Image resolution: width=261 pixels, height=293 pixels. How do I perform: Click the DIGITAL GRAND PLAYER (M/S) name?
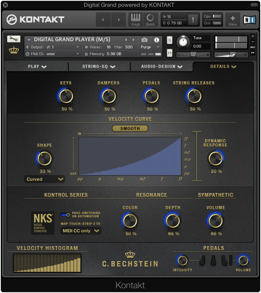(72, 40)
